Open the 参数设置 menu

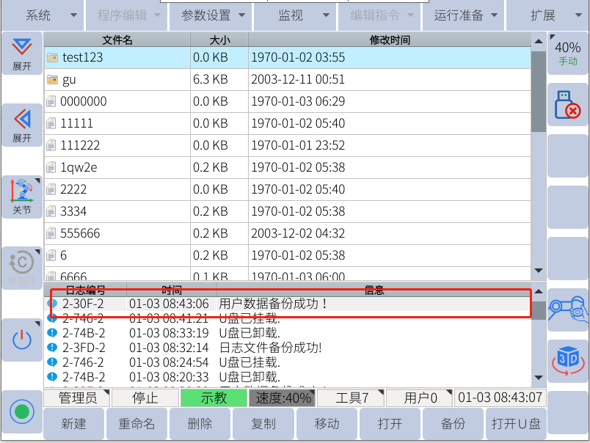pyautogui.click(x=210, y=15)
